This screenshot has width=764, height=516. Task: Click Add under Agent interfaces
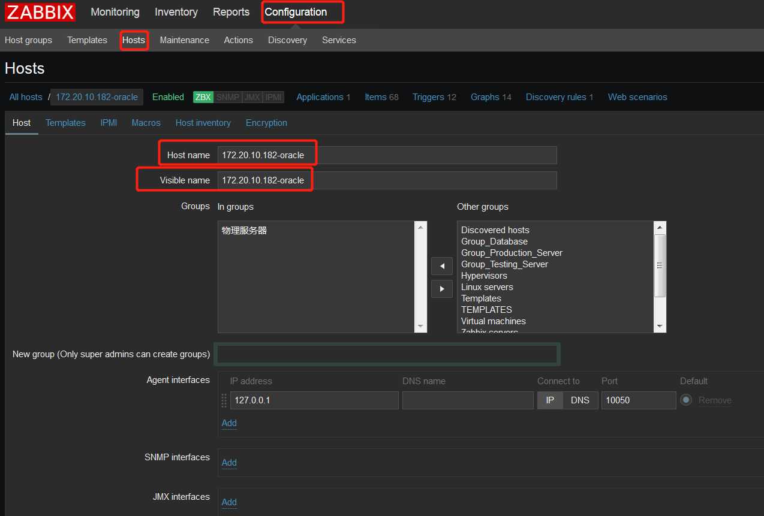229,423
